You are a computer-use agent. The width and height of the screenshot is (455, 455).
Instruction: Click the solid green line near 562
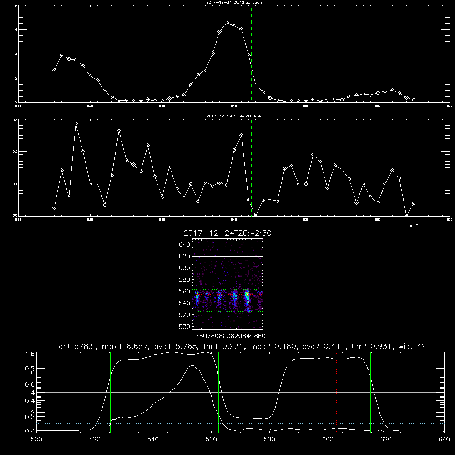[218, 392]
